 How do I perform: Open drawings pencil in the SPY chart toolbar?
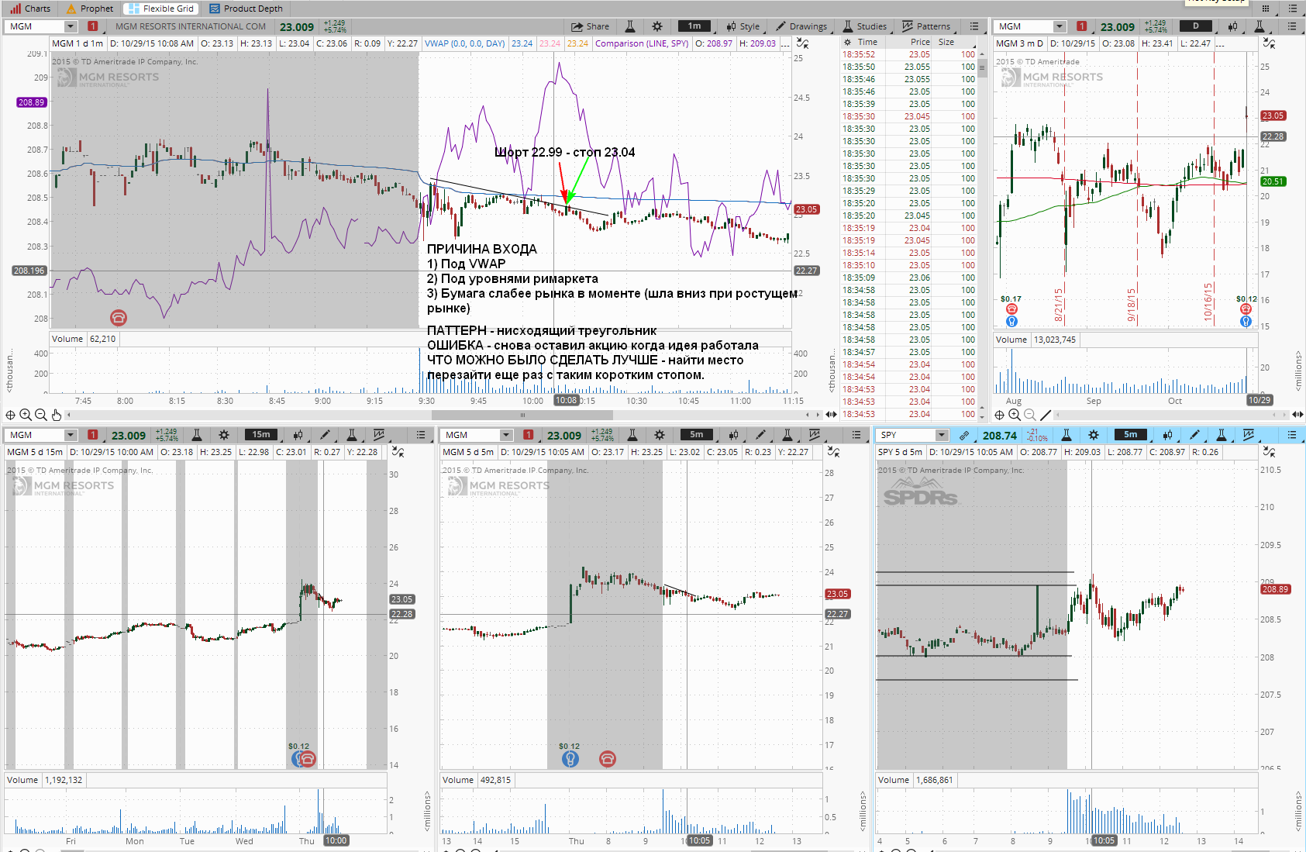(1194, 435)
